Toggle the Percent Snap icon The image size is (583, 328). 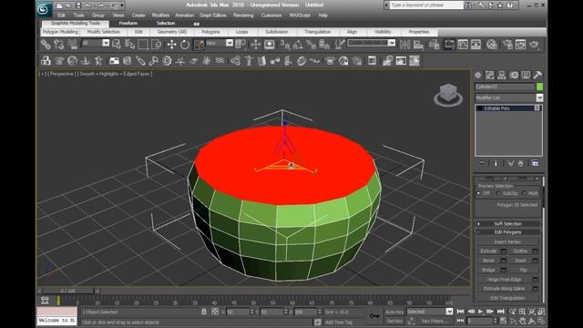click(x=311, y=45)
